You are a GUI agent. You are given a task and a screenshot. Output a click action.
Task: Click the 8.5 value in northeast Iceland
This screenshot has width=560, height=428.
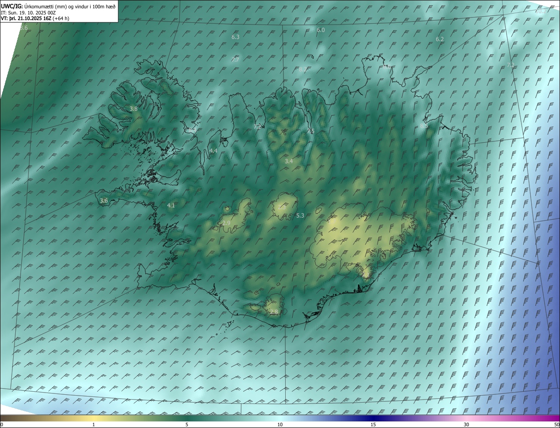[x=423, y=126]
